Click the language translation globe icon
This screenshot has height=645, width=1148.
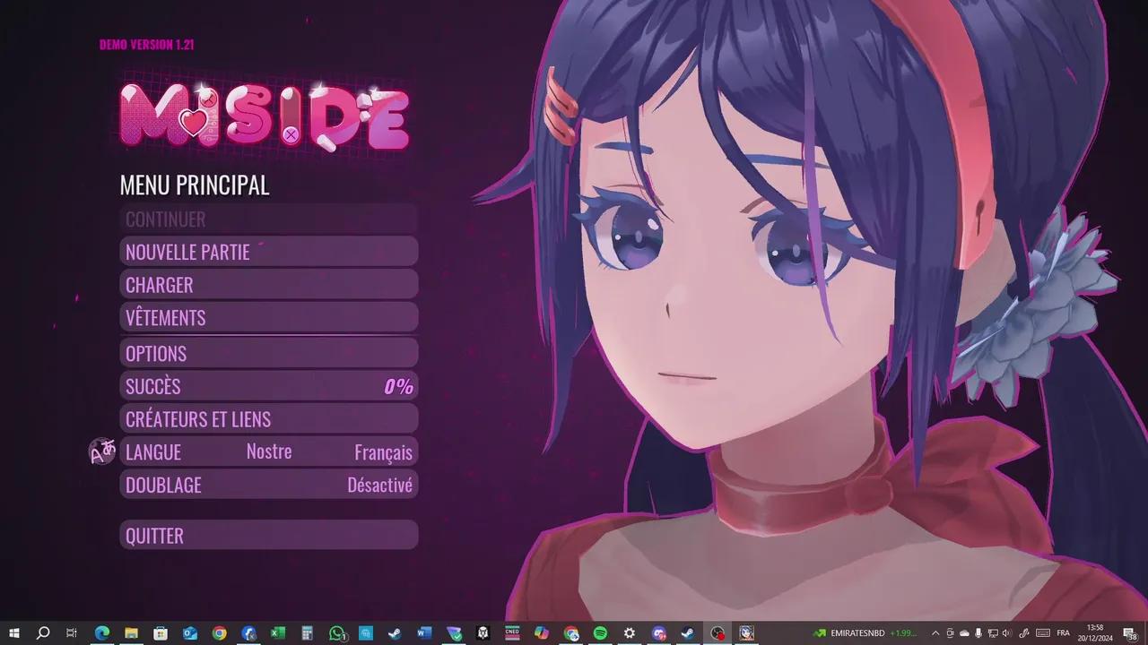click(102, 451)
